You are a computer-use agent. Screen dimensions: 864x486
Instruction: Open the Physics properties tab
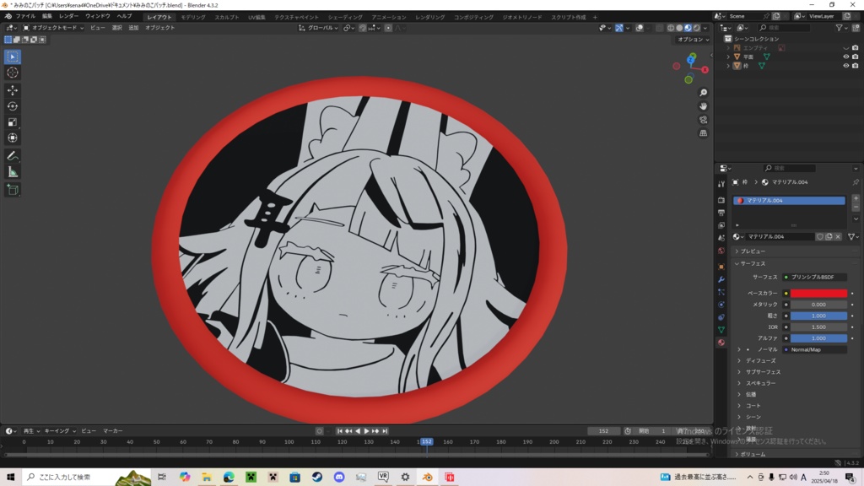(x=721, y=305)
